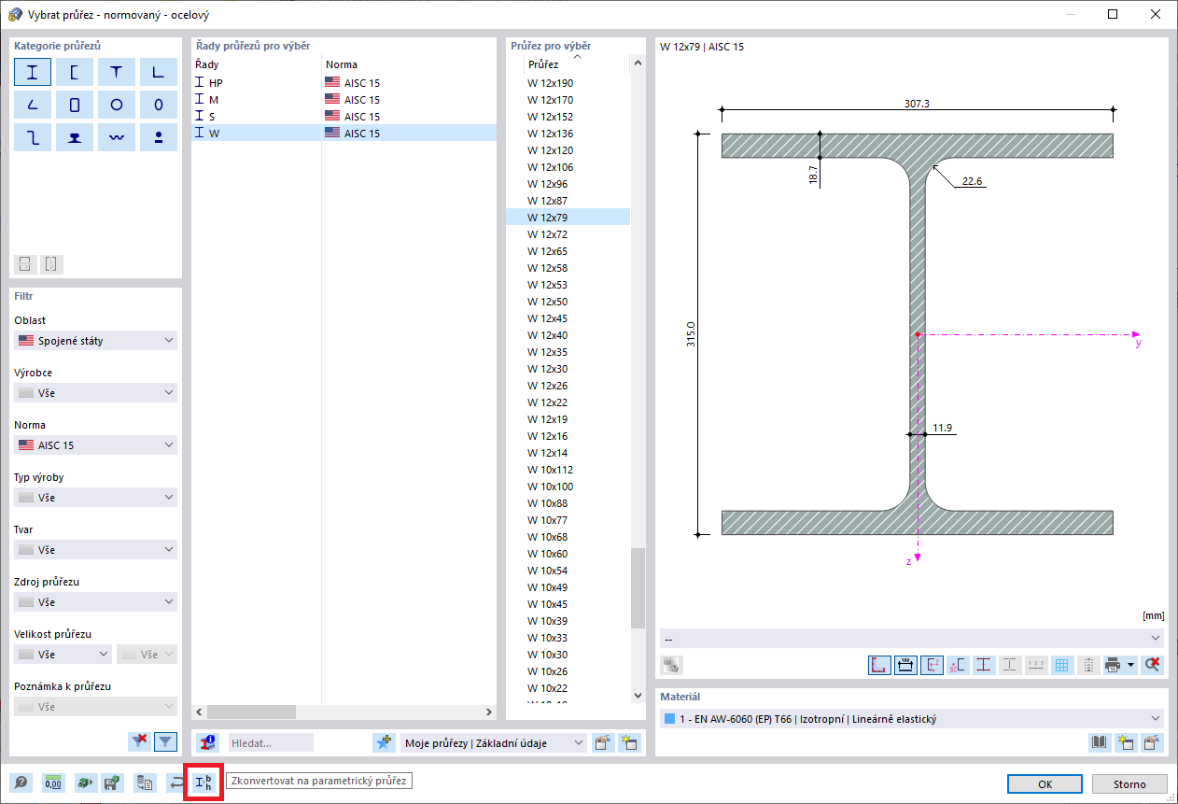
Task: Toggle total dimensions display in preview
Action: (905, 665)
